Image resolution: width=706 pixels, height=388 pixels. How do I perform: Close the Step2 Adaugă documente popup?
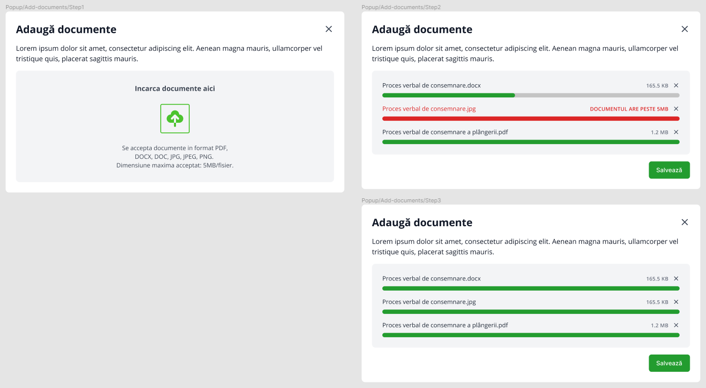[x=685, y=29]
